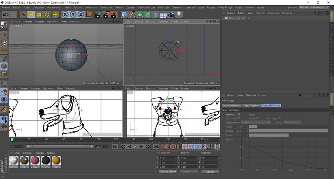
Task: Activate the Scale tool
Action: [39, 15]
